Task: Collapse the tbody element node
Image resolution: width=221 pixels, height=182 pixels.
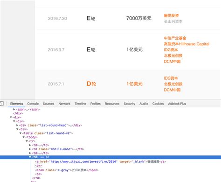Action: (24, 137)
